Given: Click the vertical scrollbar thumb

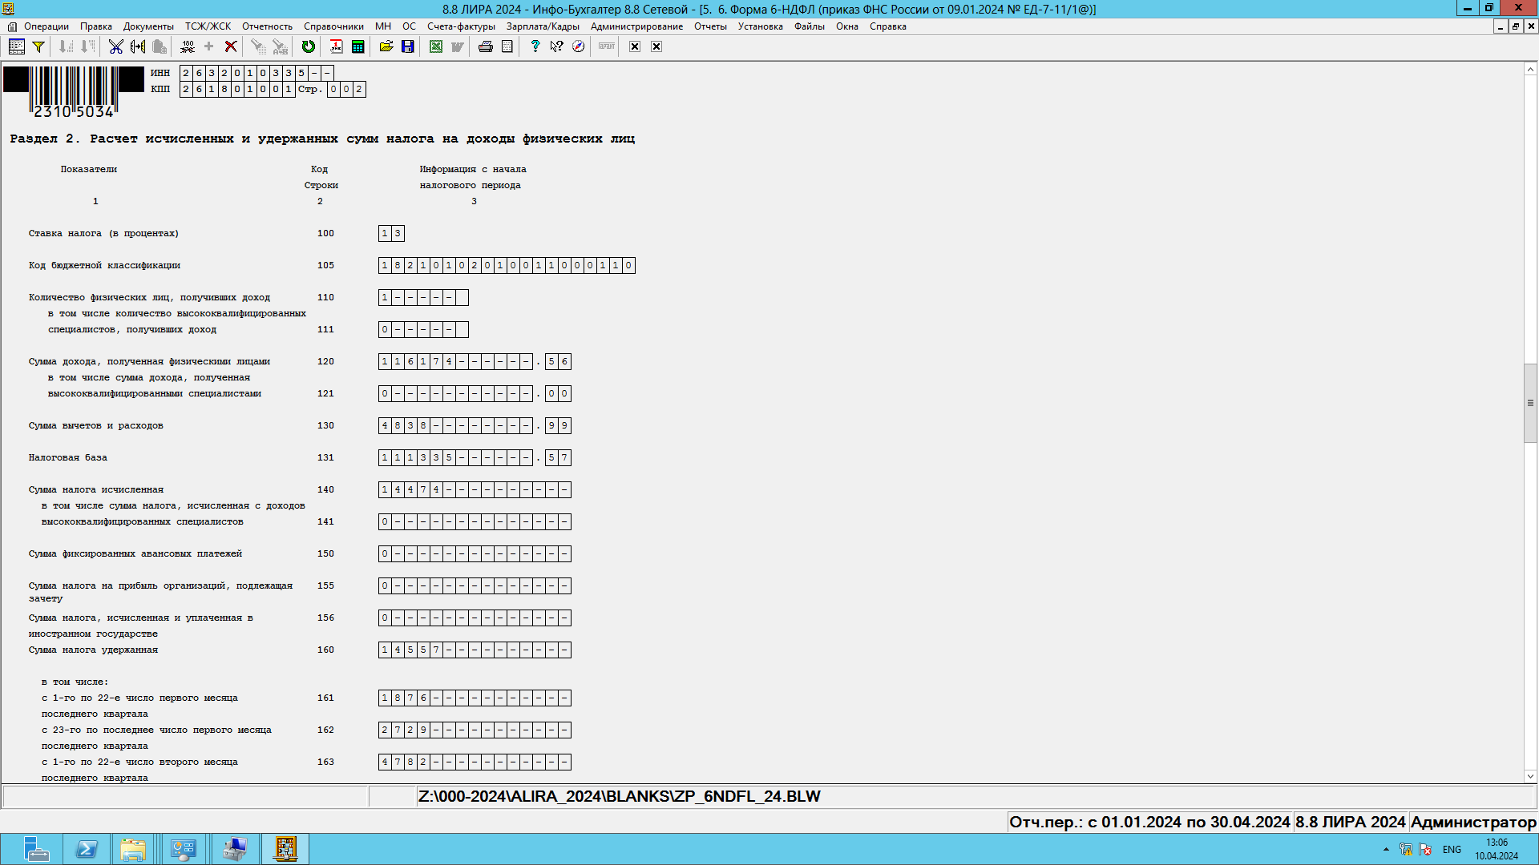Looking at the screenshot, I should click(x=1530, y=403).
